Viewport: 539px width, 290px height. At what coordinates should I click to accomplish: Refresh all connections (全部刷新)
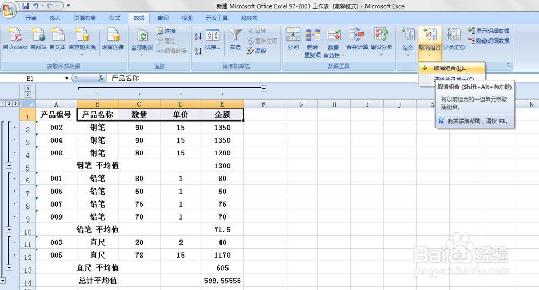(x=142, y=42)
